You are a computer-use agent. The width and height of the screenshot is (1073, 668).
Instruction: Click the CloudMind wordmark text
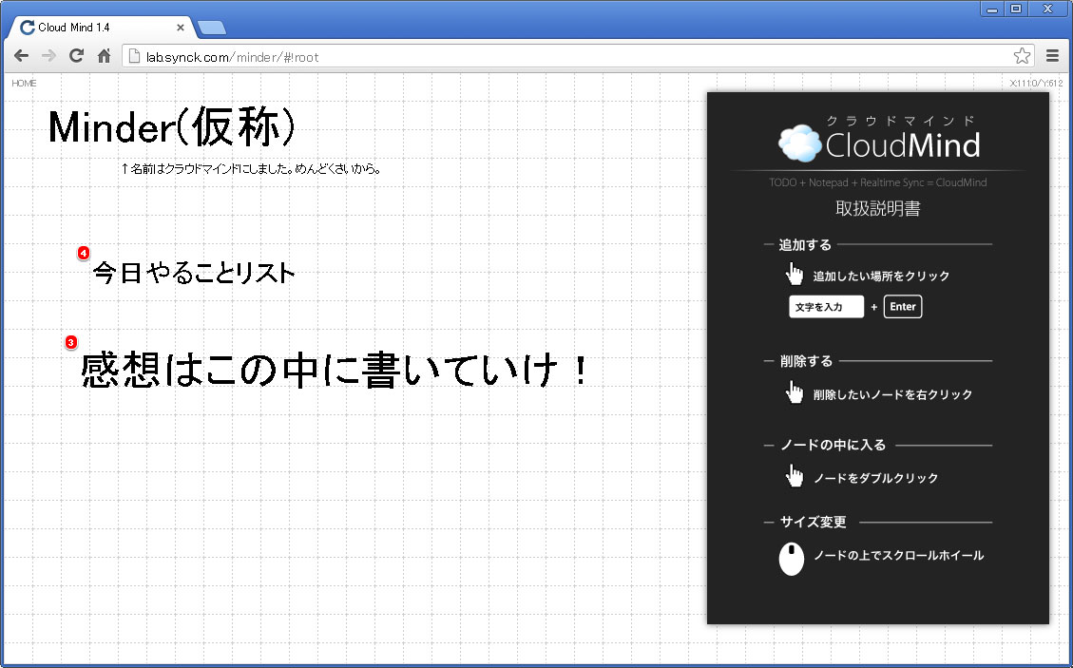[903, 145]
